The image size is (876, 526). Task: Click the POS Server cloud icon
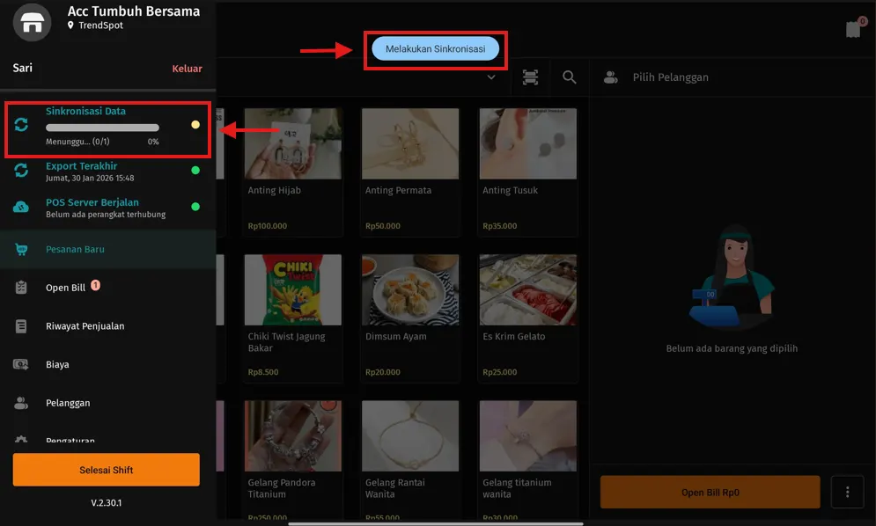[x=22, y=207]
